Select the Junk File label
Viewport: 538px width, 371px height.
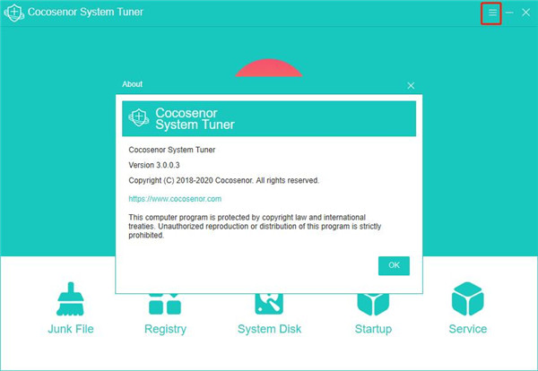pyautogui.click(x=71, y=329)
